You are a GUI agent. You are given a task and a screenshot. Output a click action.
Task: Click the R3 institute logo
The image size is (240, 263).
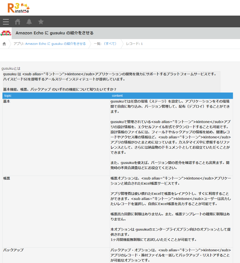(19, 8)
